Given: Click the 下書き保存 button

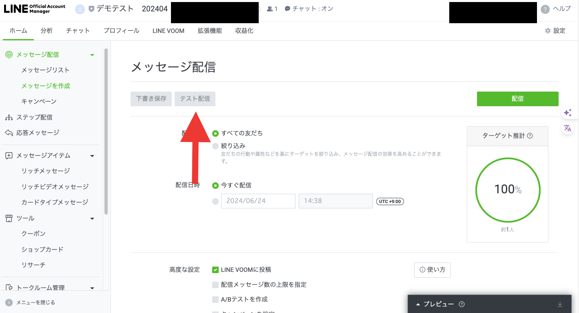Looking at the screenshot, I should coord(151,99).
